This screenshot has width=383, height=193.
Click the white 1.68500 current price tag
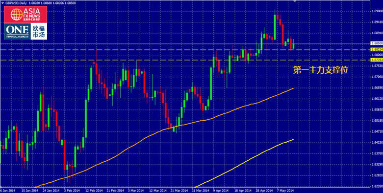click(x=377, y=43)
